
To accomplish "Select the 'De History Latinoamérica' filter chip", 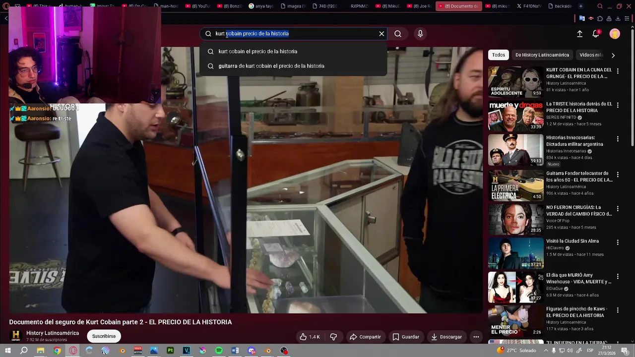I will (542, 55).
